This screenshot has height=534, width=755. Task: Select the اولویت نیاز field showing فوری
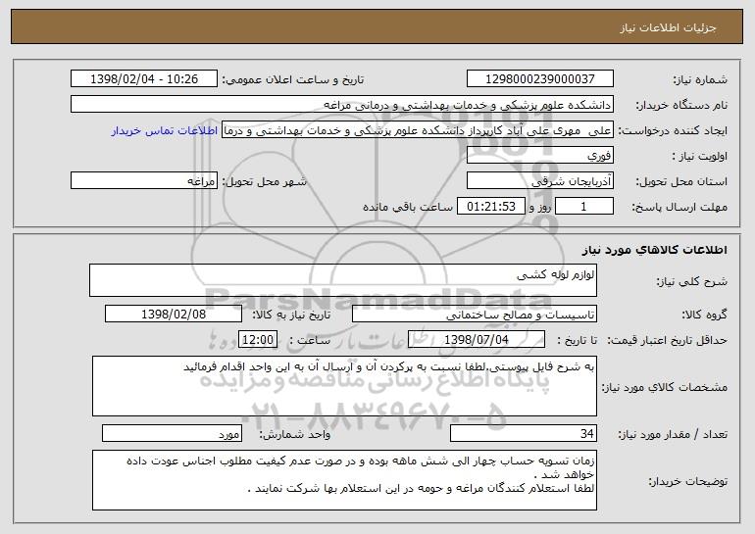click(539, 156)
